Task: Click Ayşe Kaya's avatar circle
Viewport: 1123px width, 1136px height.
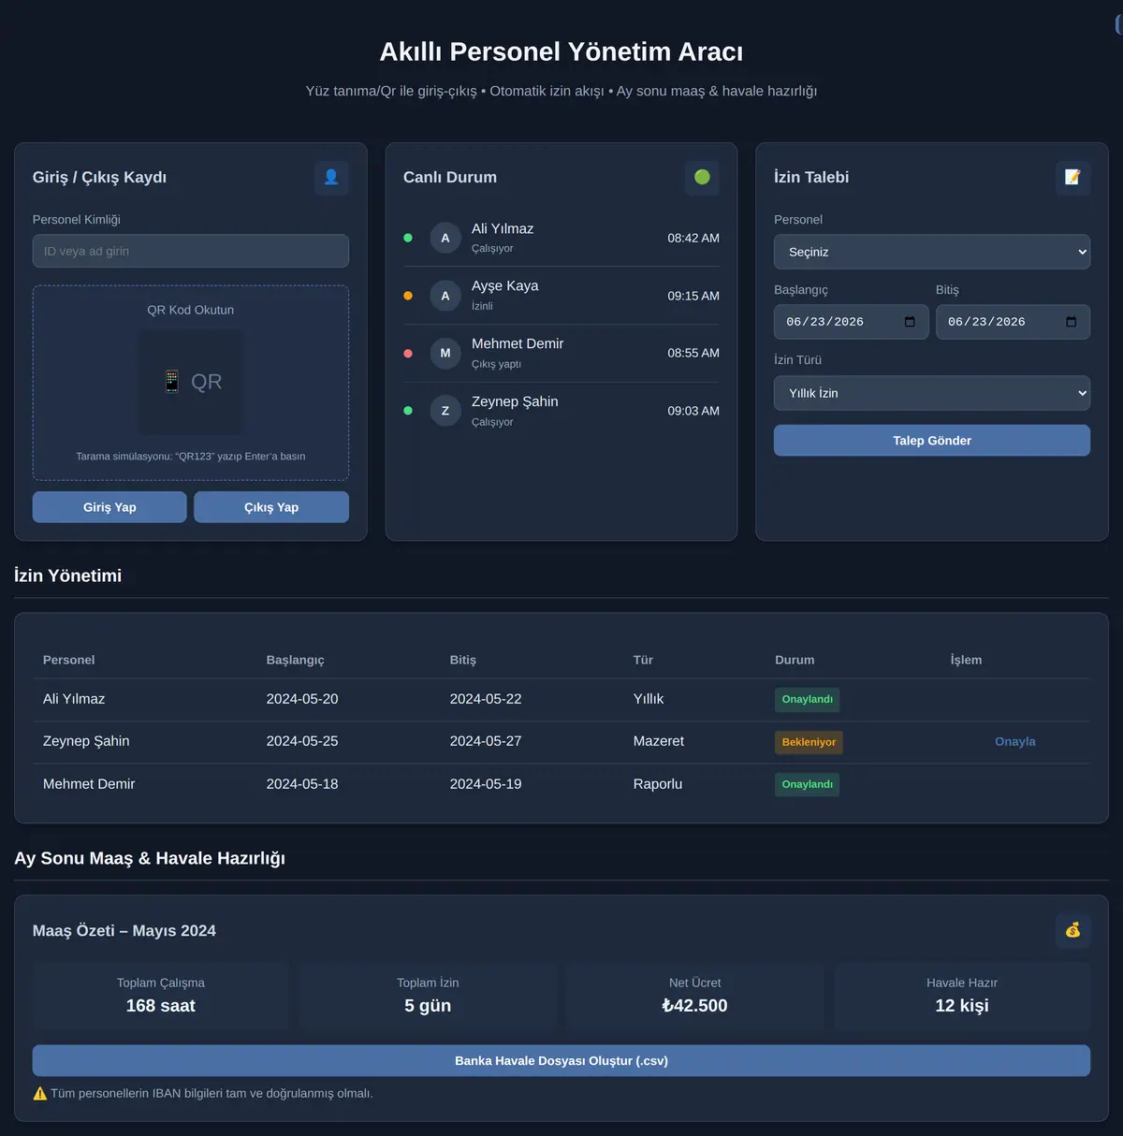Action: click(x=445, y=296)
